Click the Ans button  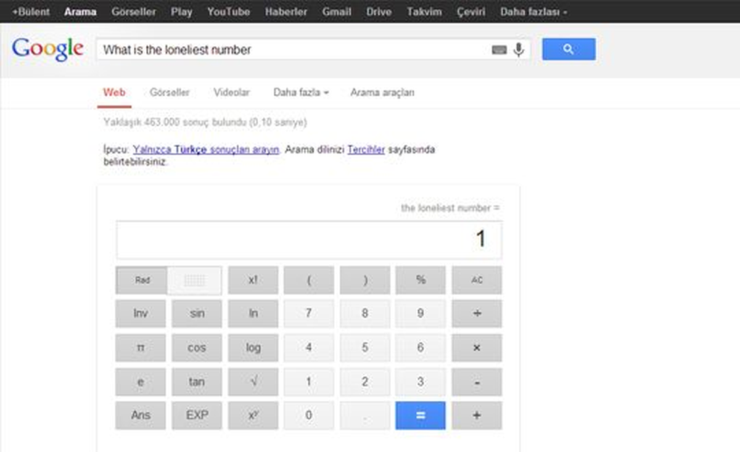(x=141, y=416)
